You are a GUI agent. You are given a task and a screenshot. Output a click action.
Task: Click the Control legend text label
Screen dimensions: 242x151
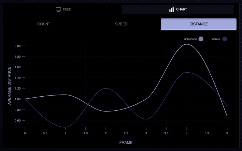click(216, 39)
